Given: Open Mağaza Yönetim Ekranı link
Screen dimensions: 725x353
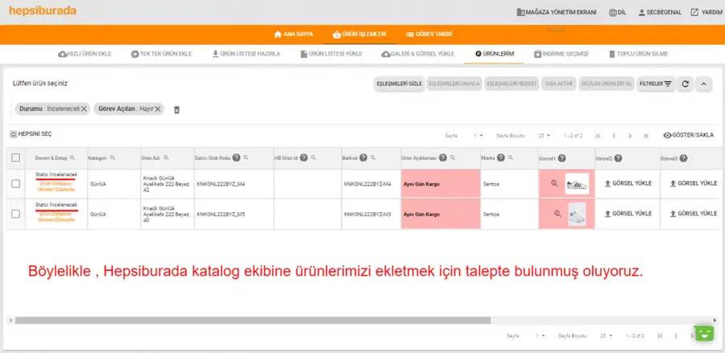Looking at the screenshot, I should (556, 12).
